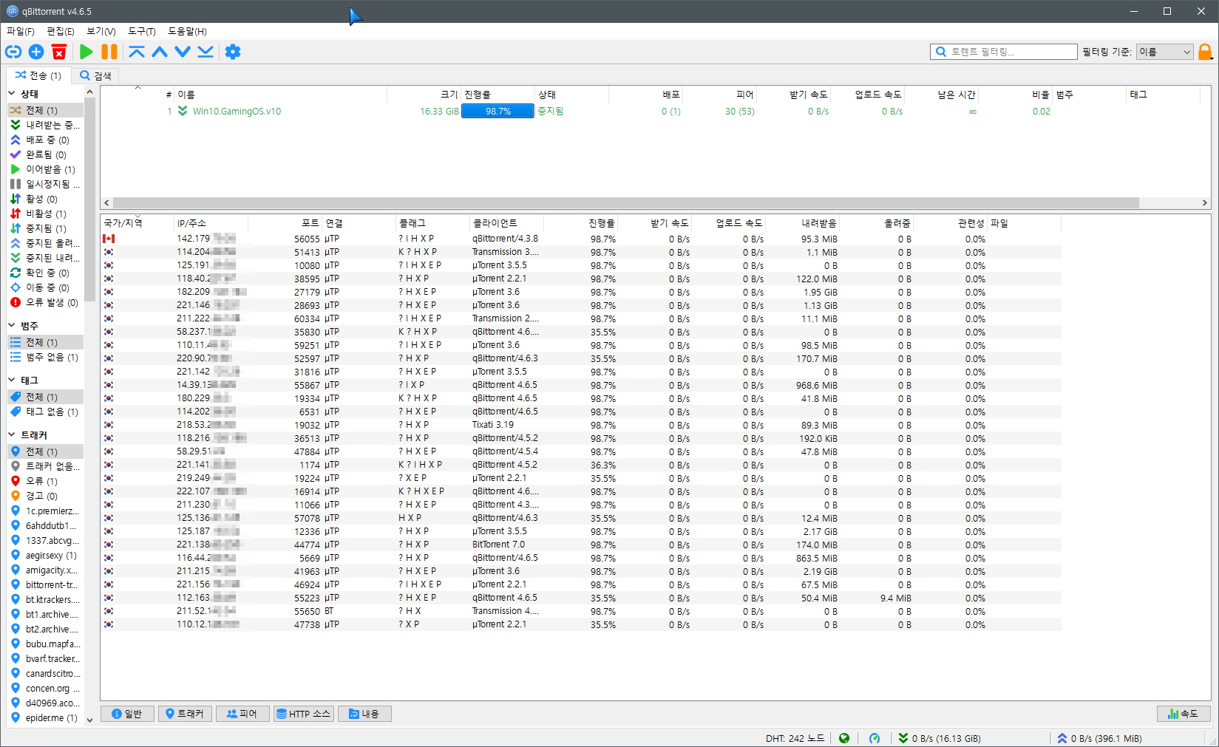
Task: Click upload speed 0 B/s (396.1 MiB) status
Action: pos(1099,738)
